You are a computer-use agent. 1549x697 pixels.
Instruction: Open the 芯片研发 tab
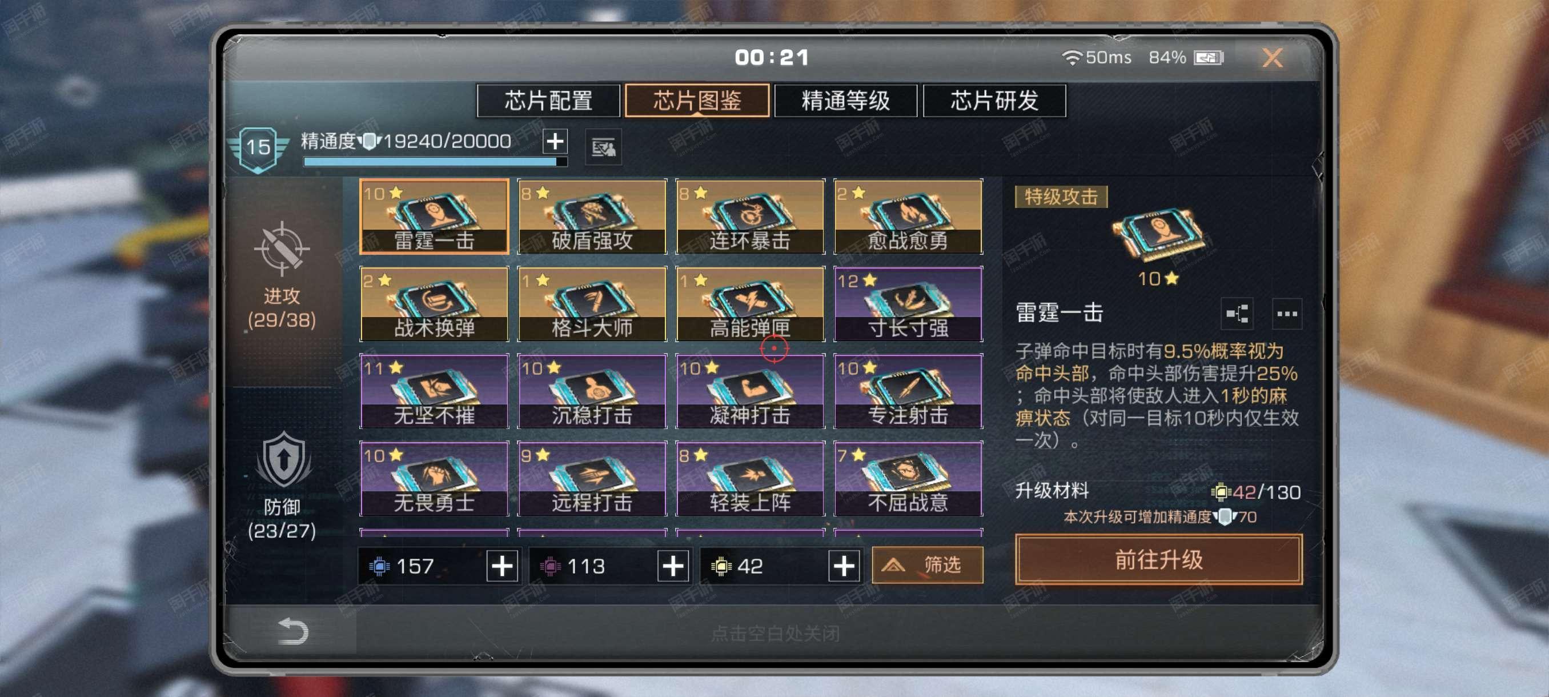pyautogui.click(x=994, y=101)
